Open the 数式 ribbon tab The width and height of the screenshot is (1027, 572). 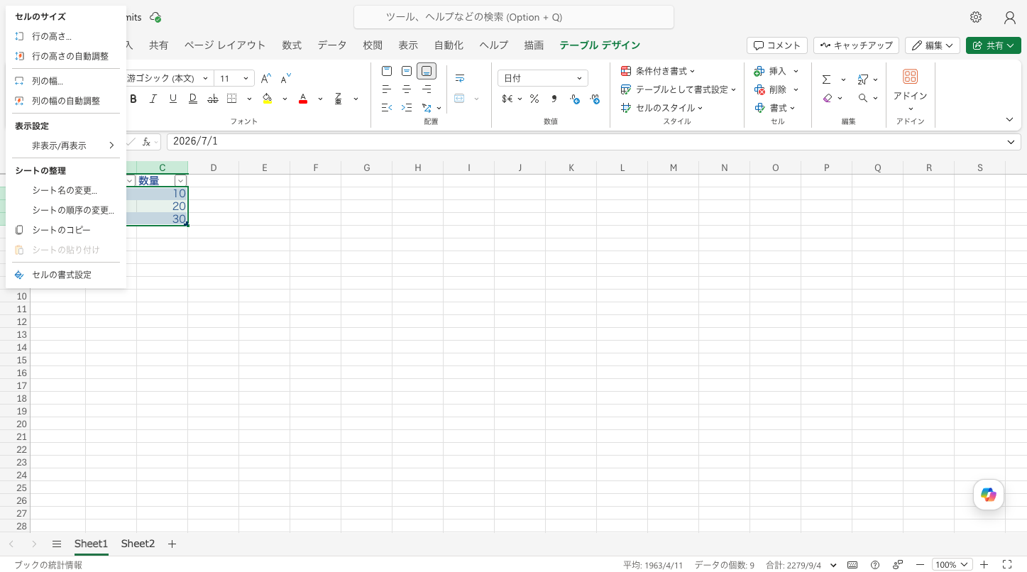292,45
